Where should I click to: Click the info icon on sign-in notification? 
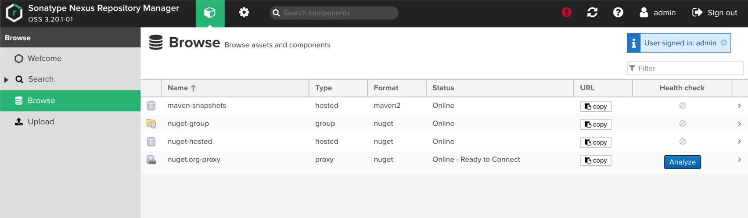[634, 43]
